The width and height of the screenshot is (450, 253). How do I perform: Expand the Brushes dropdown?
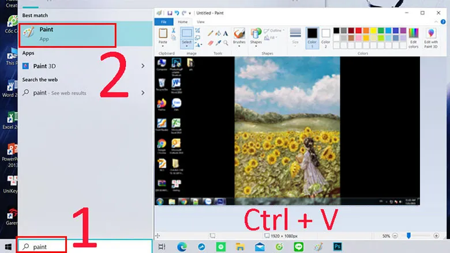[x=239, y=47]
